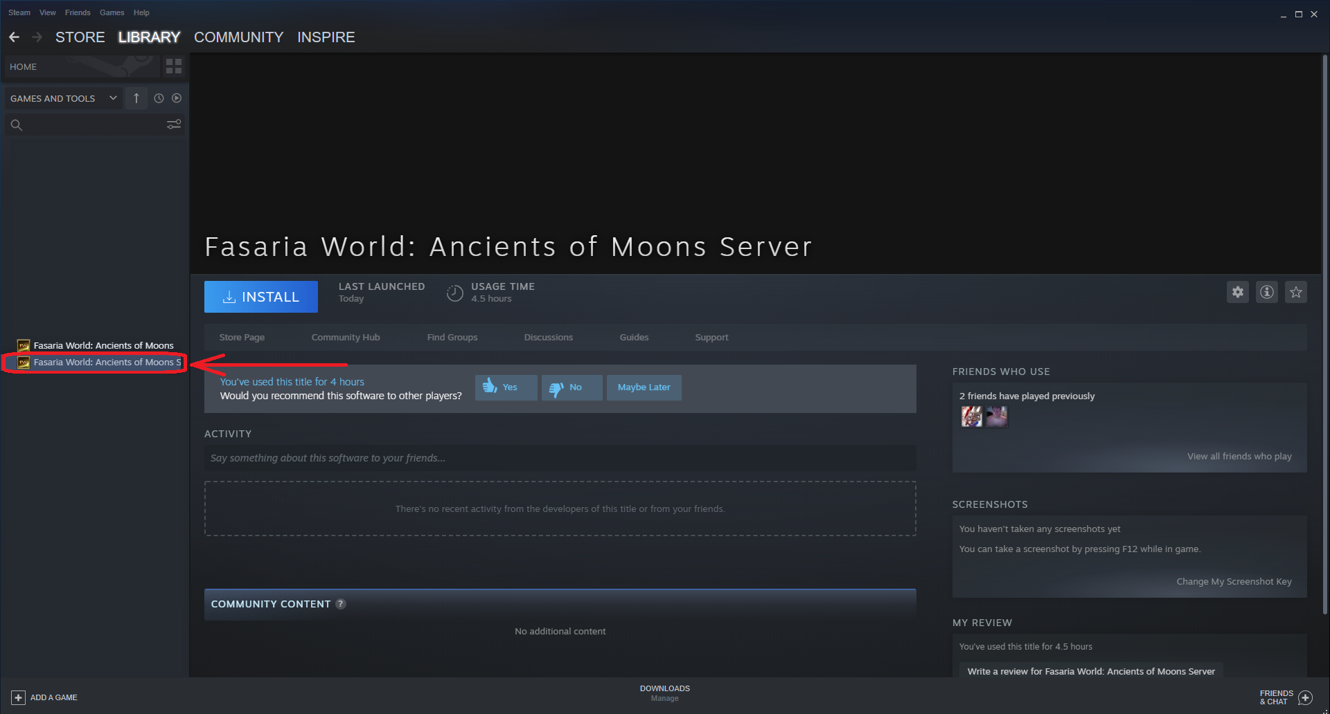Viewport: 1330px width, 714px height.
Task: Click activity status input field
Action: pos(560,458)
